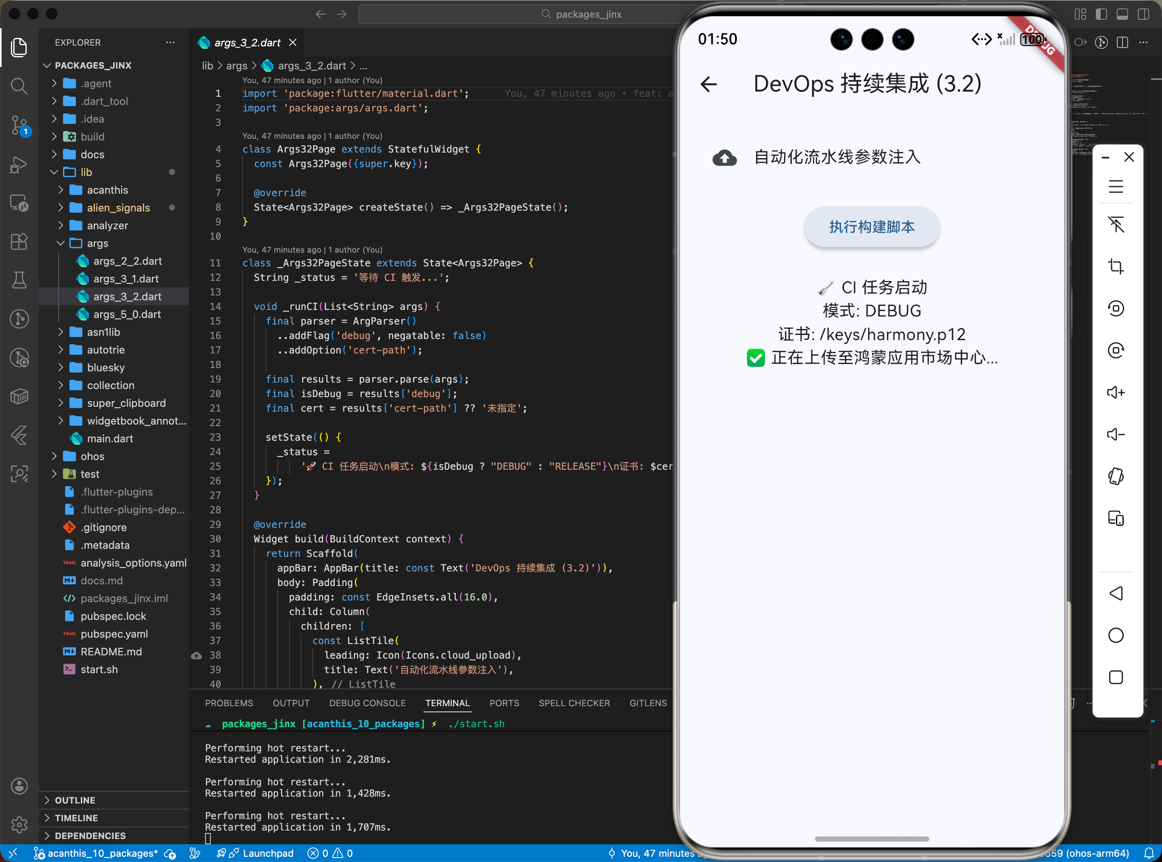The width and height of the screenshot is (1162, 862).
Task: Open the Search view in activity bar
Action: pyautogui.click(x=19, y=86)
